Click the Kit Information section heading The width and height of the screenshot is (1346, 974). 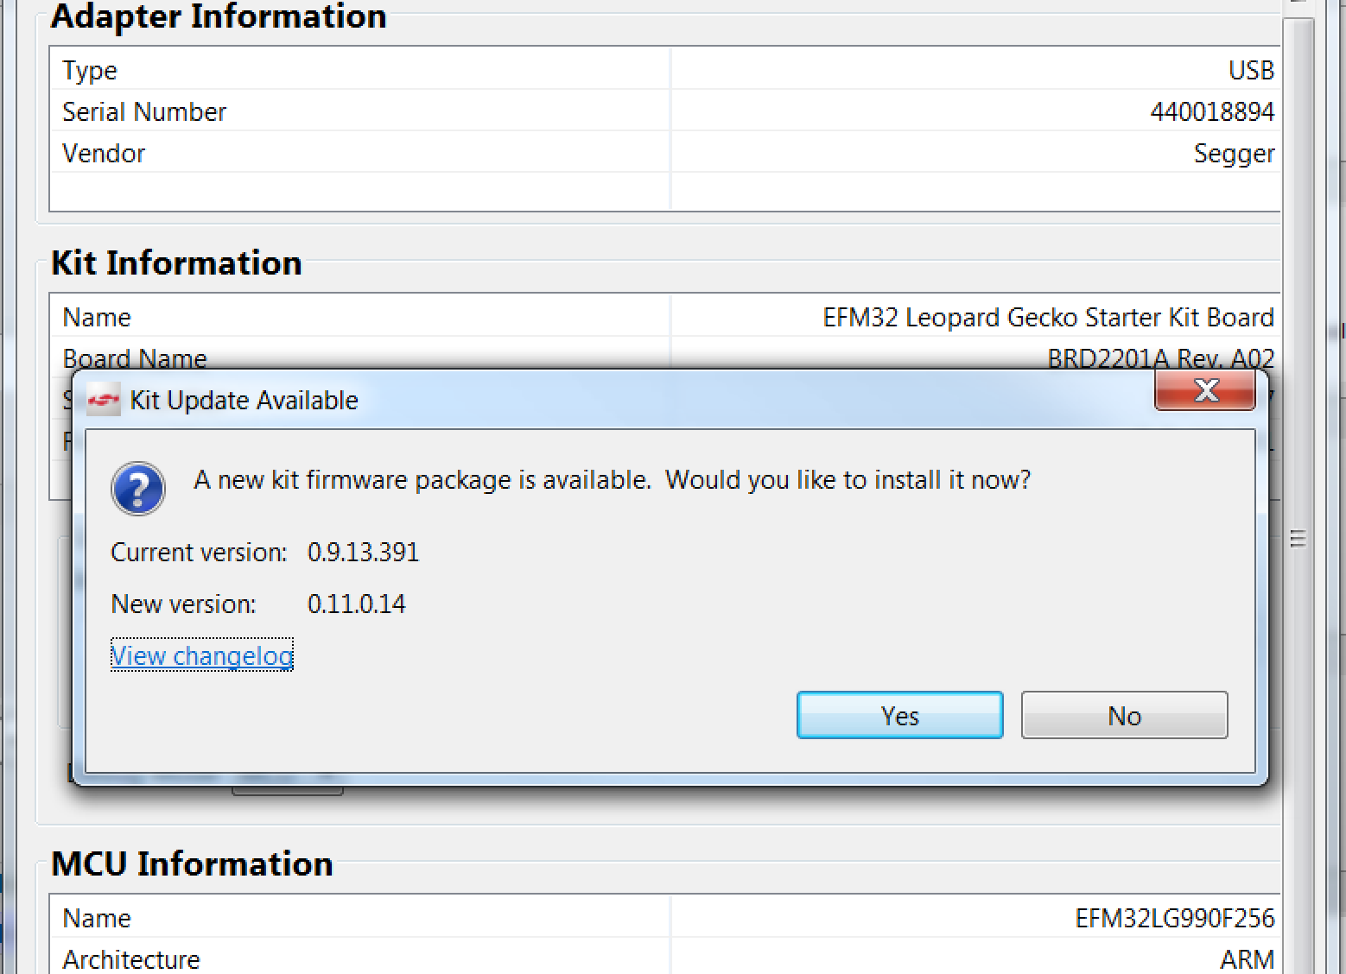click(x=176, y=263)
